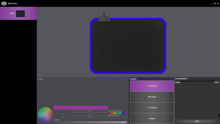220x124 pixels.
Task: Pick a color from the color wheel
Action: pyautogui.click(x=45, y=115)
